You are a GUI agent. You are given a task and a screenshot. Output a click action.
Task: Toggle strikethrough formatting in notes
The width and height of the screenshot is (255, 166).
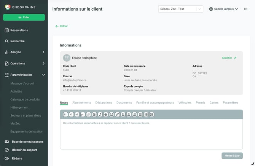[x=106, y=114]
